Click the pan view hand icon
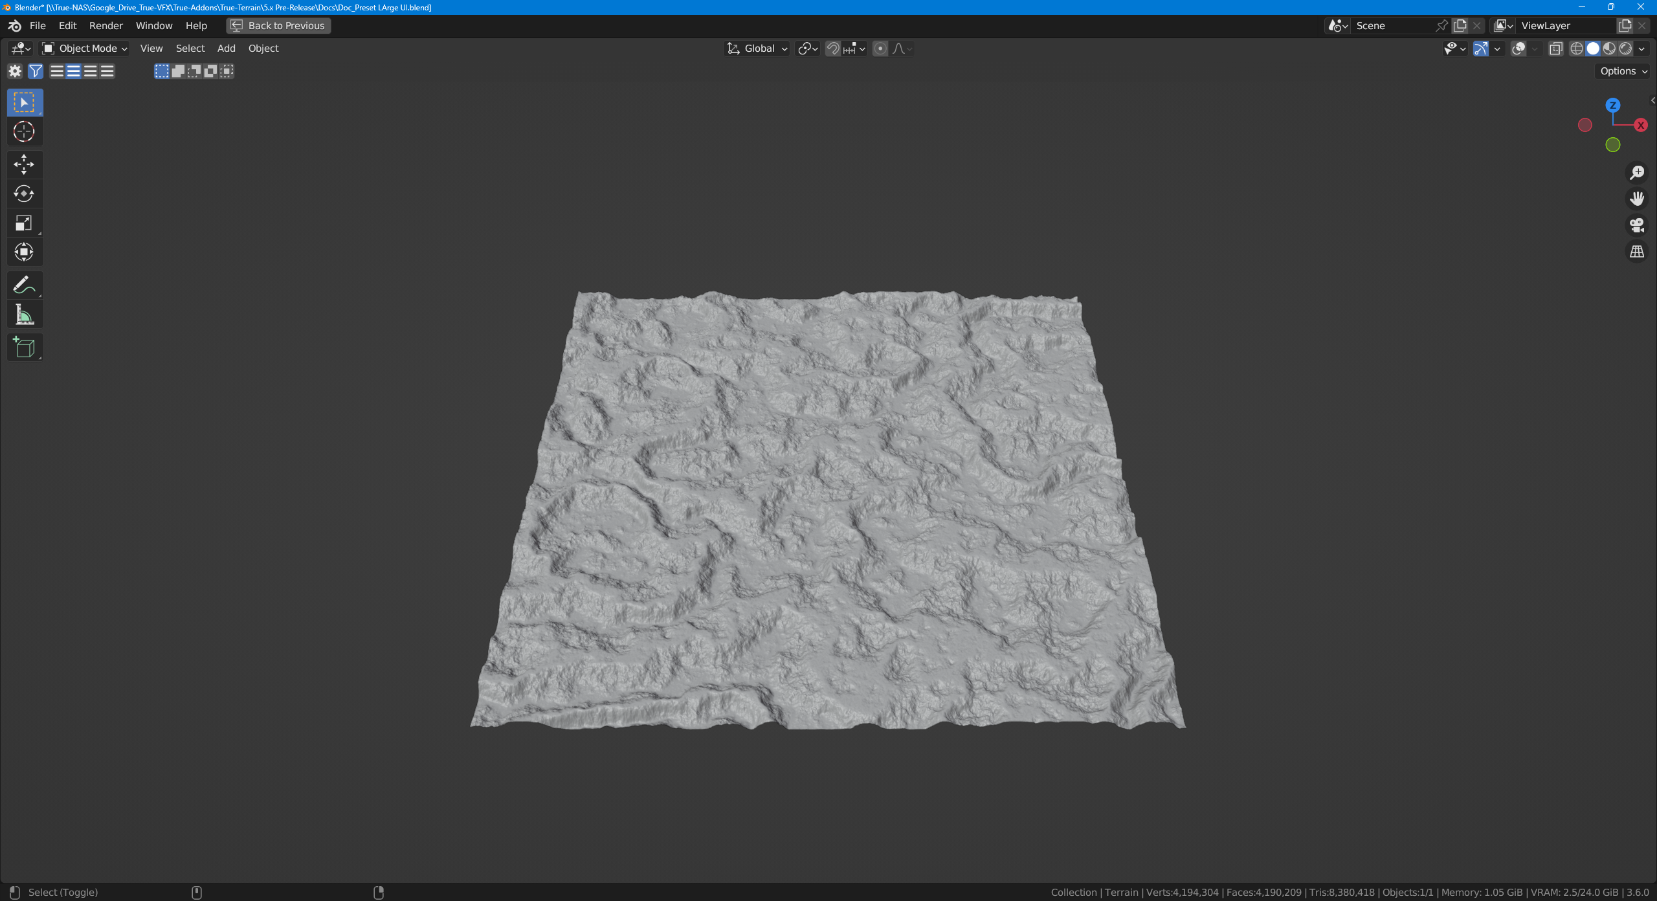The image size is (1657, 901). click(x=1637, y=199)
